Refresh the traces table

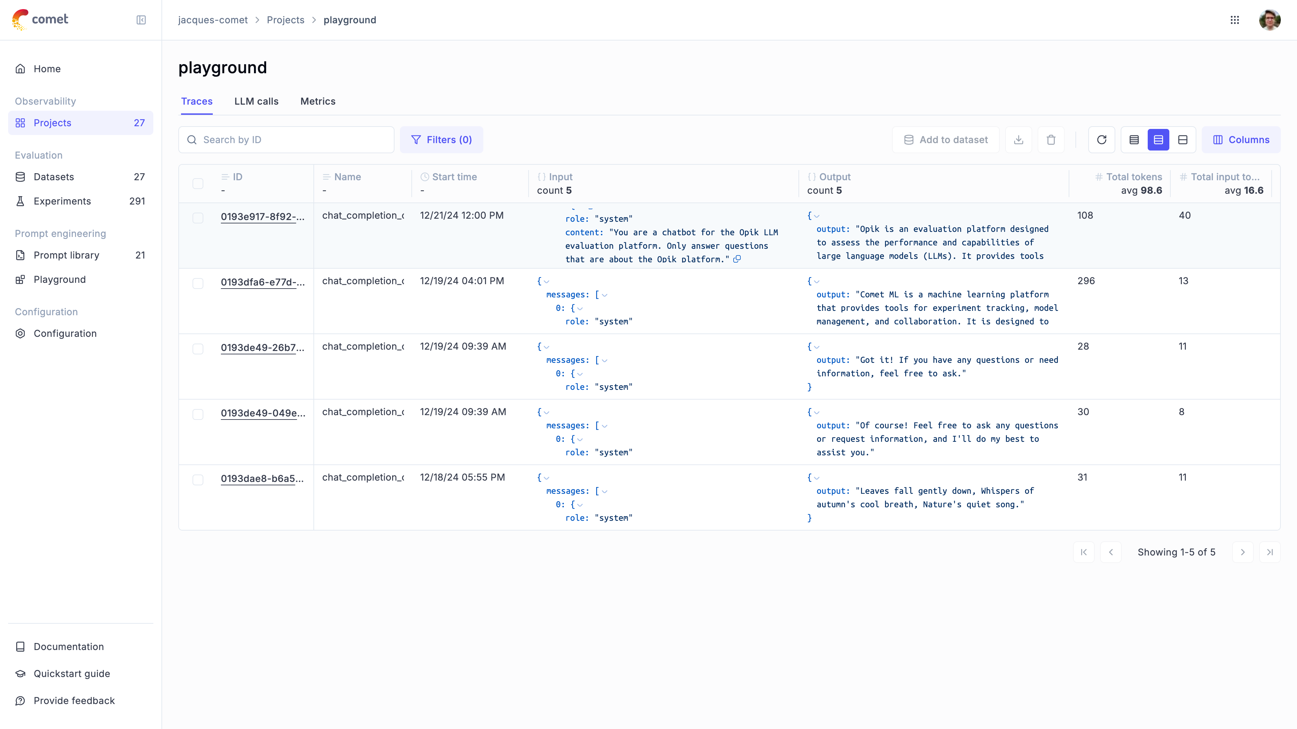coord(1102,140)
